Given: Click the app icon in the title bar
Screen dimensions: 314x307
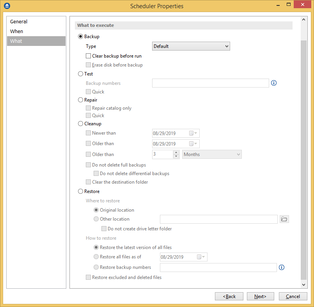Looking at the screenshot, I should [x=7, y=6].
